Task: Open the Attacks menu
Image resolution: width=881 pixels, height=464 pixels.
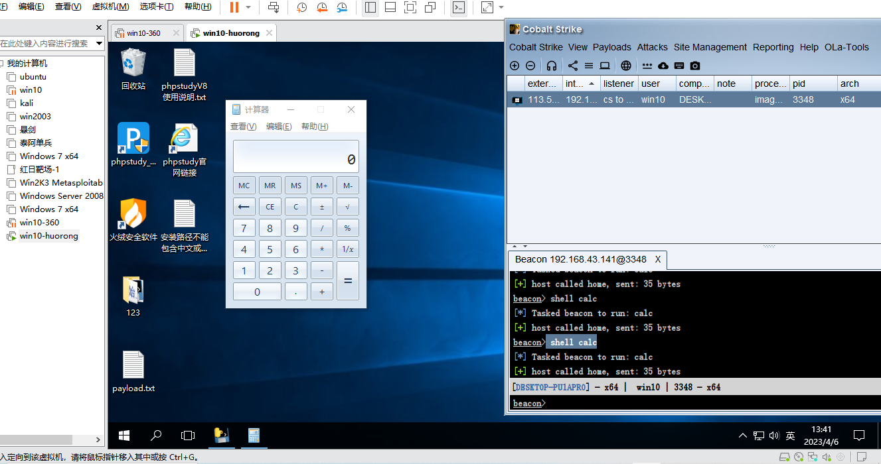Action: [652, 47]
